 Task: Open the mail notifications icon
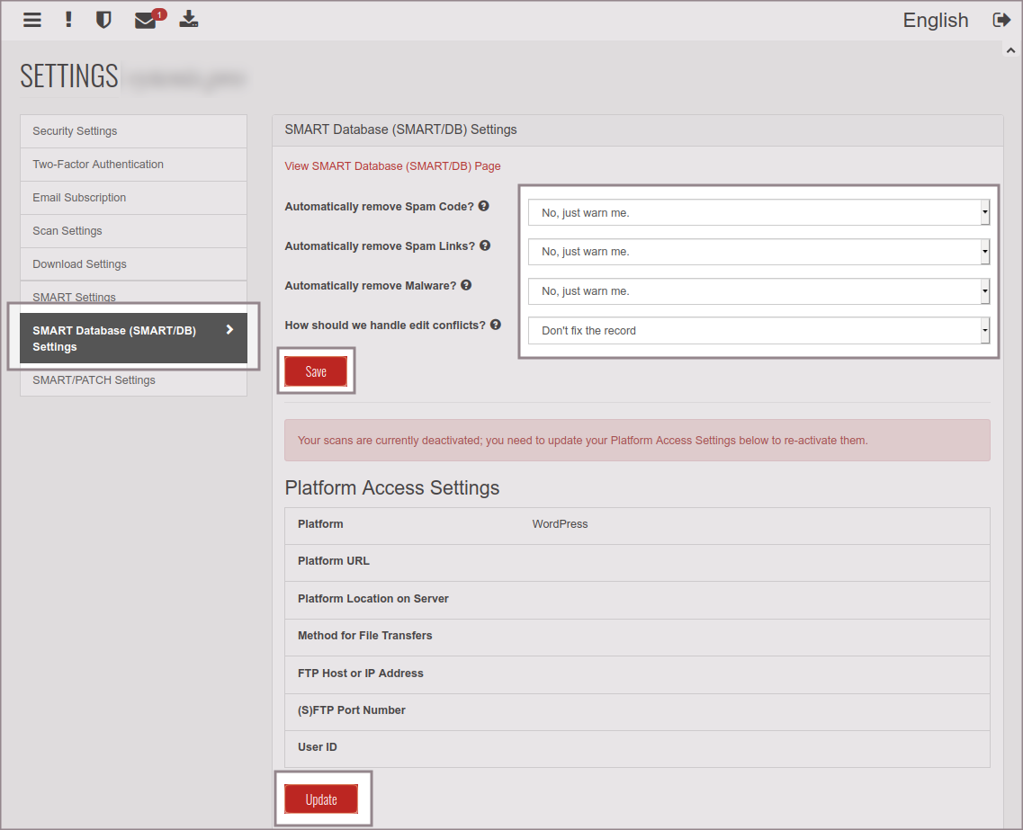[x=146, y=20]
